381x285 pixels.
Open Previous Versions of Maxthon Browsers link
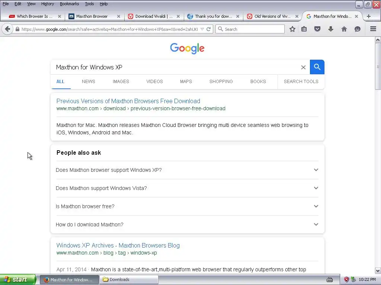coord(128,101)
